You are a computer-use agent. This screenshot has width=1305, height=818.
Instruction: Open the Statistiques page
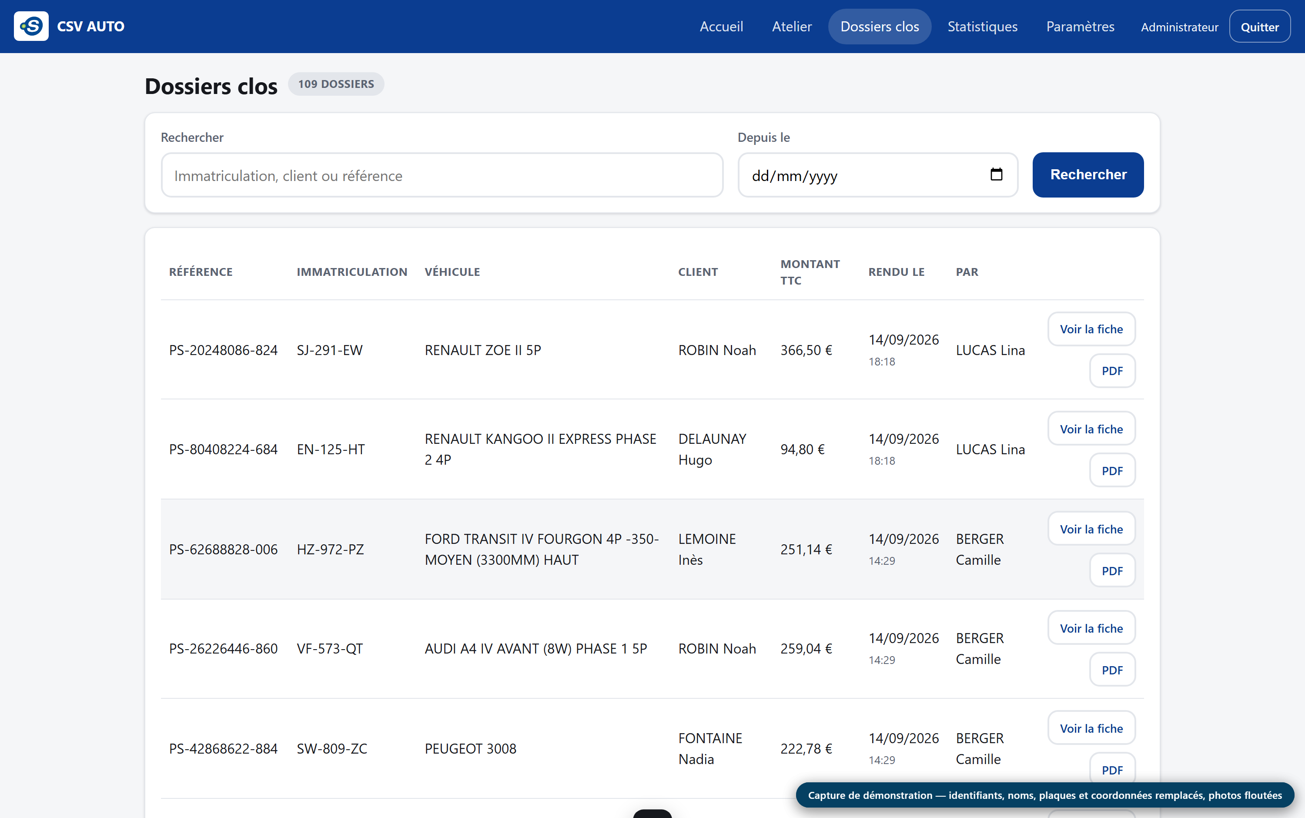[x=982, y=27]
